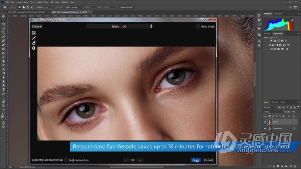This screenshot has height=169, width=301.
Task: Add a Channel Mixer adjustment
Action: coord(284,45)
